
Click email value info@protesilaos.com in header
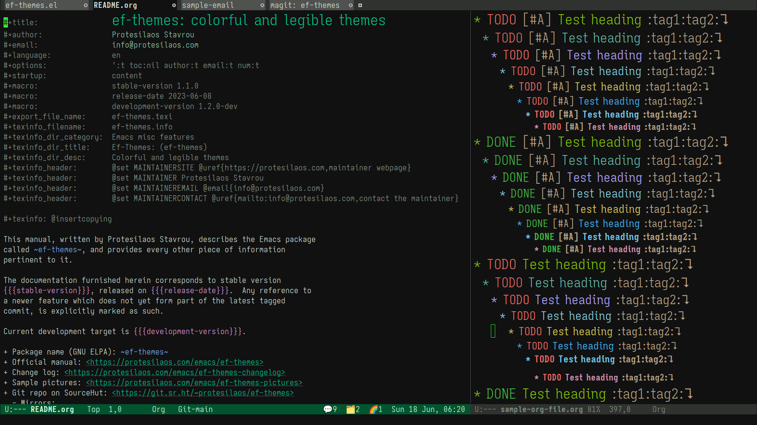(155, 45)
